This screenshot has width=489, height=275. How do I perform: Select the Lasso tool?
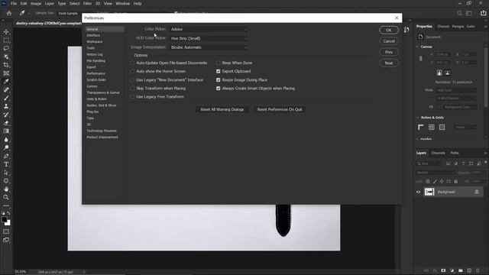coord(6,48)
